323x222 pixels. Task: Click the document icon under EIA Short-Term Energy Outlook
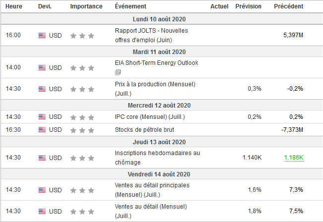118,72
